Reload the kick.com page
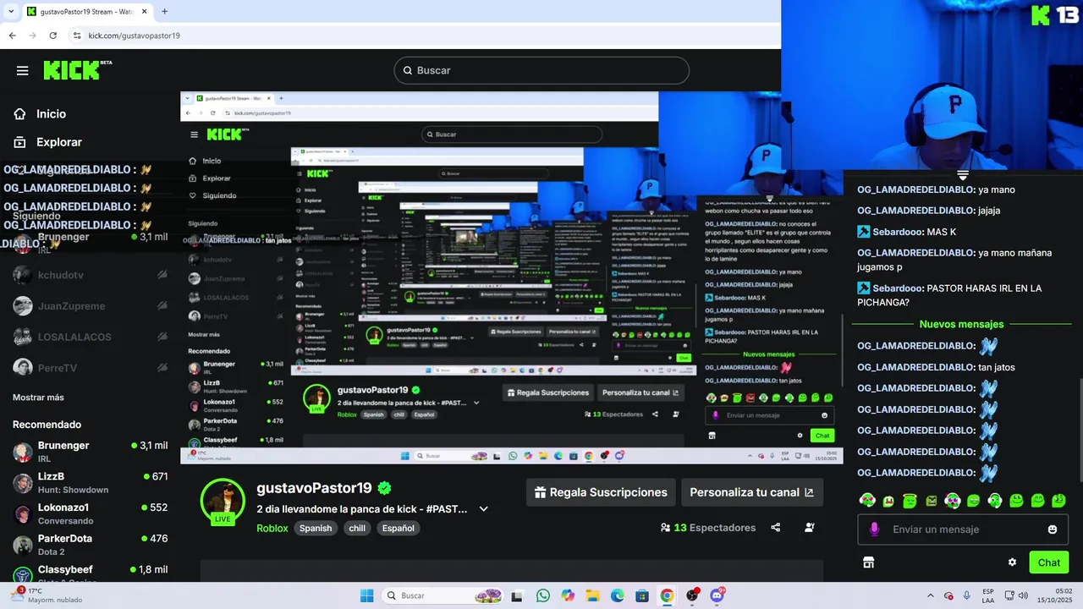 [52, 36]
